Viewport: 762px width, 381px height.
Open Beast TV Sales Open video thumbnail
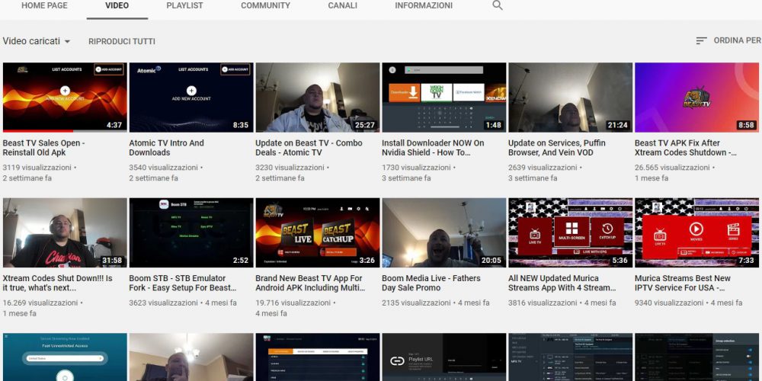[x=65, y=98]
